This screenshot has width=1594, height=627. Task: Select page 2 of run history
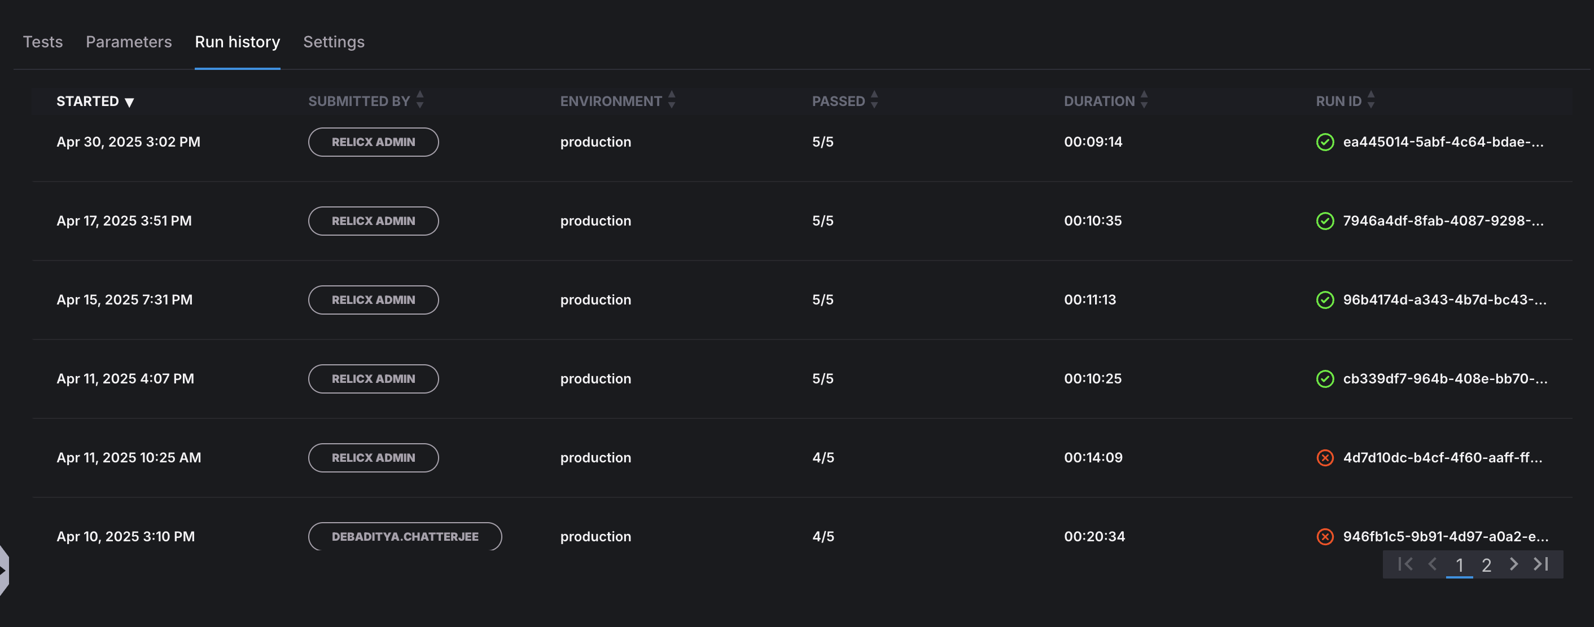tap(1486, 564)
